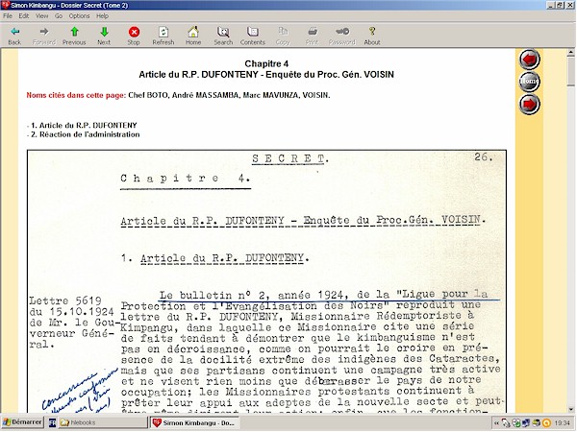
Task: Click the Démarrer start button
Action: tap(21, 422)
